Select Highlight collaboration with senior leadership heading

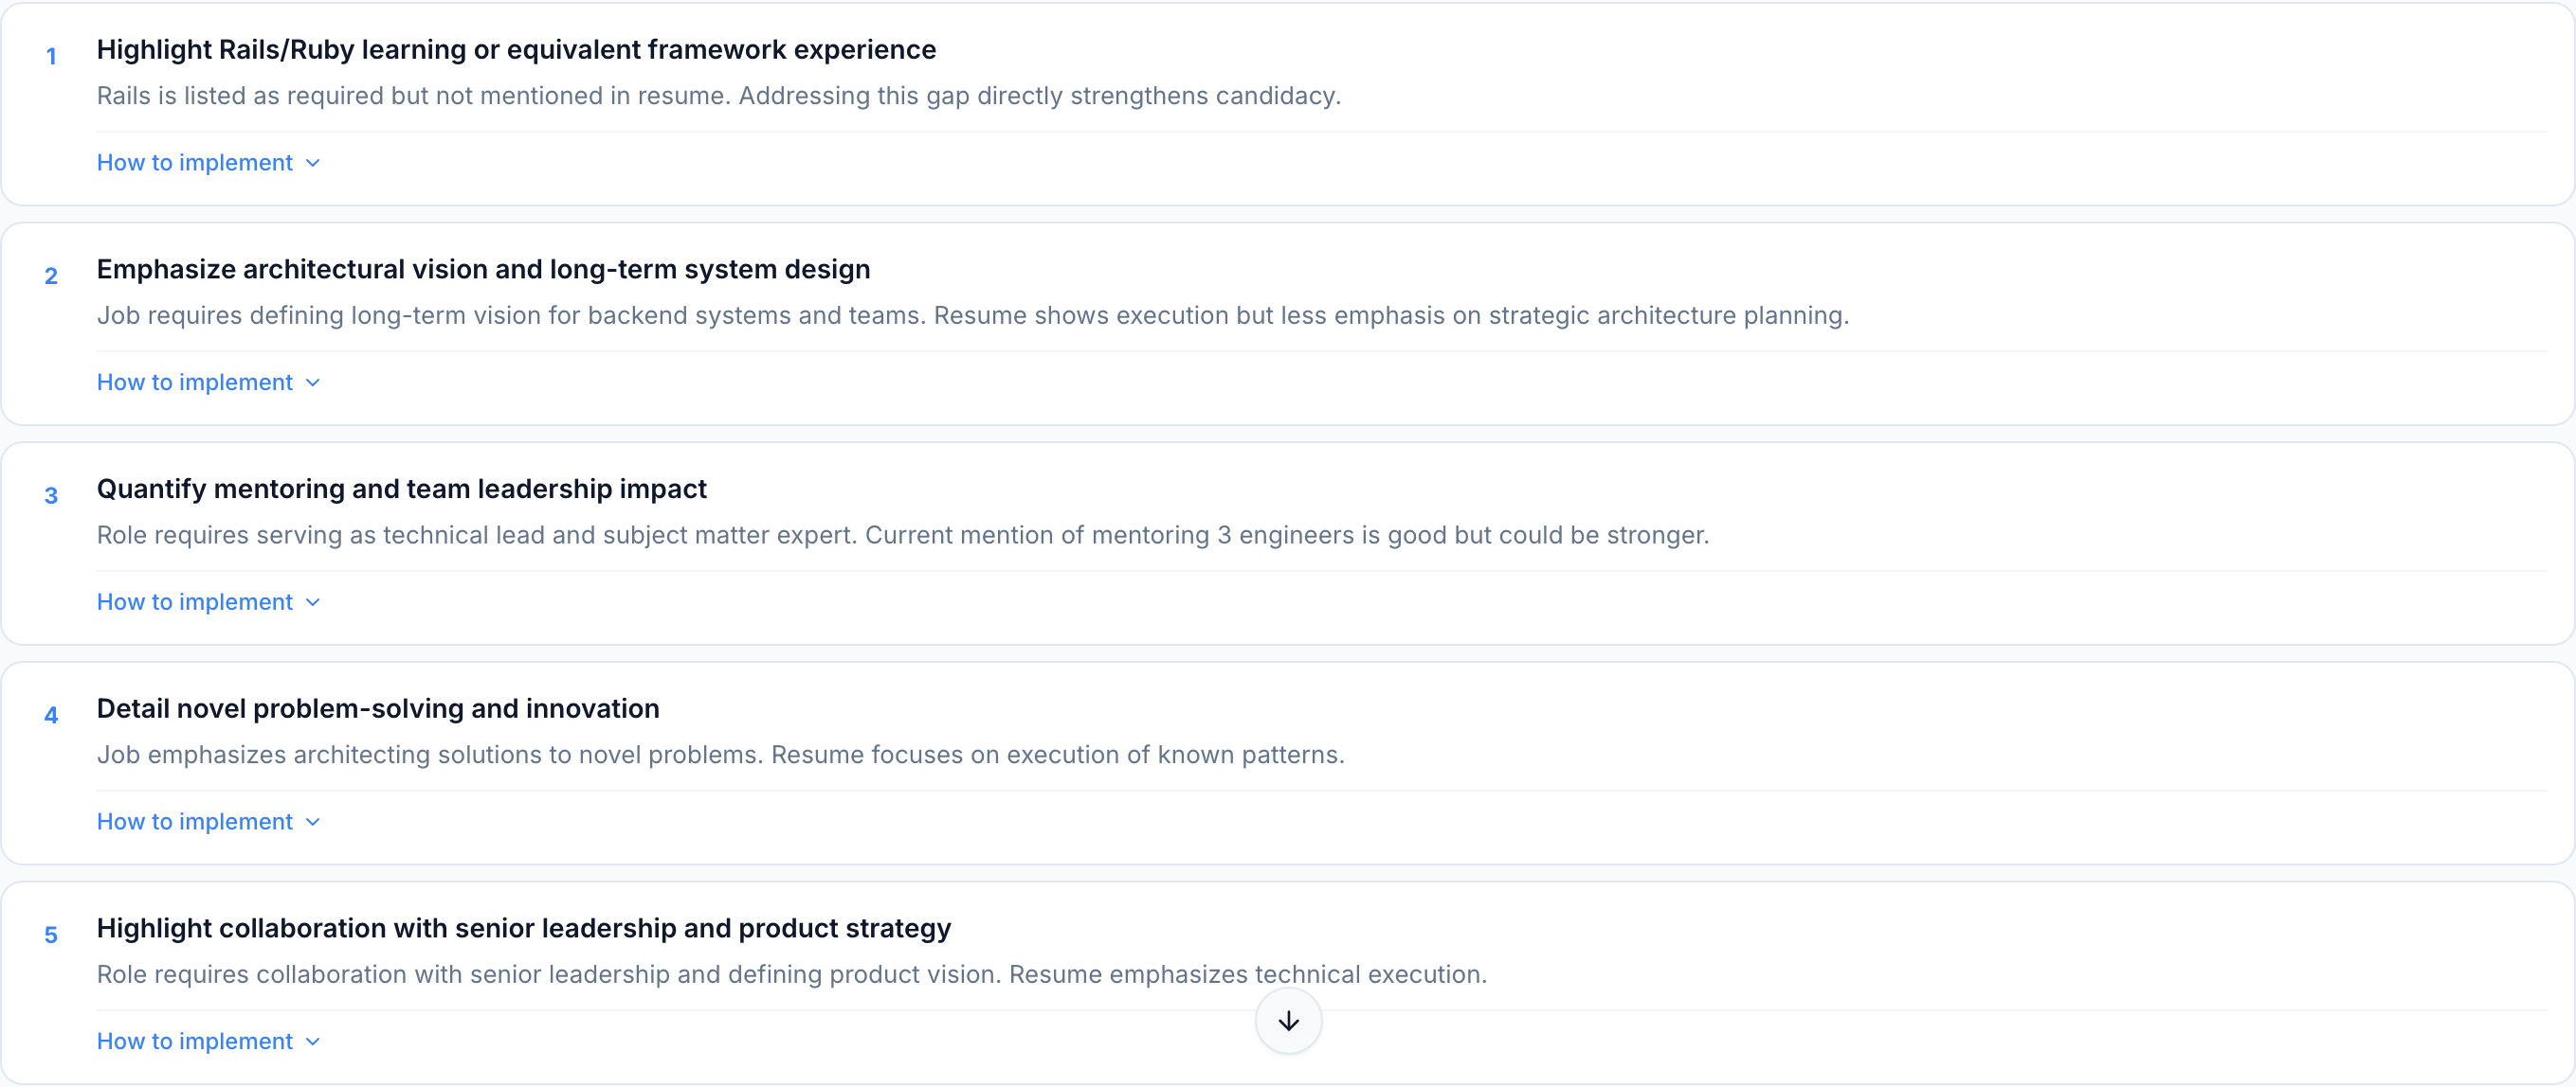click(523, 929)
